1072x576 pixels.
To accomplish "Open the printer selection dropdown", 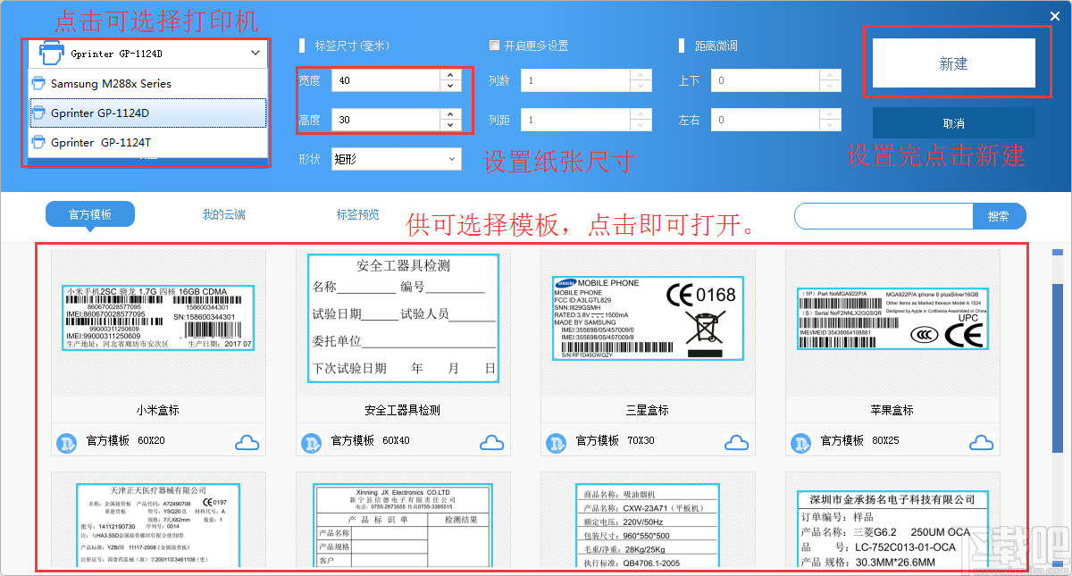I will point(256,54).
